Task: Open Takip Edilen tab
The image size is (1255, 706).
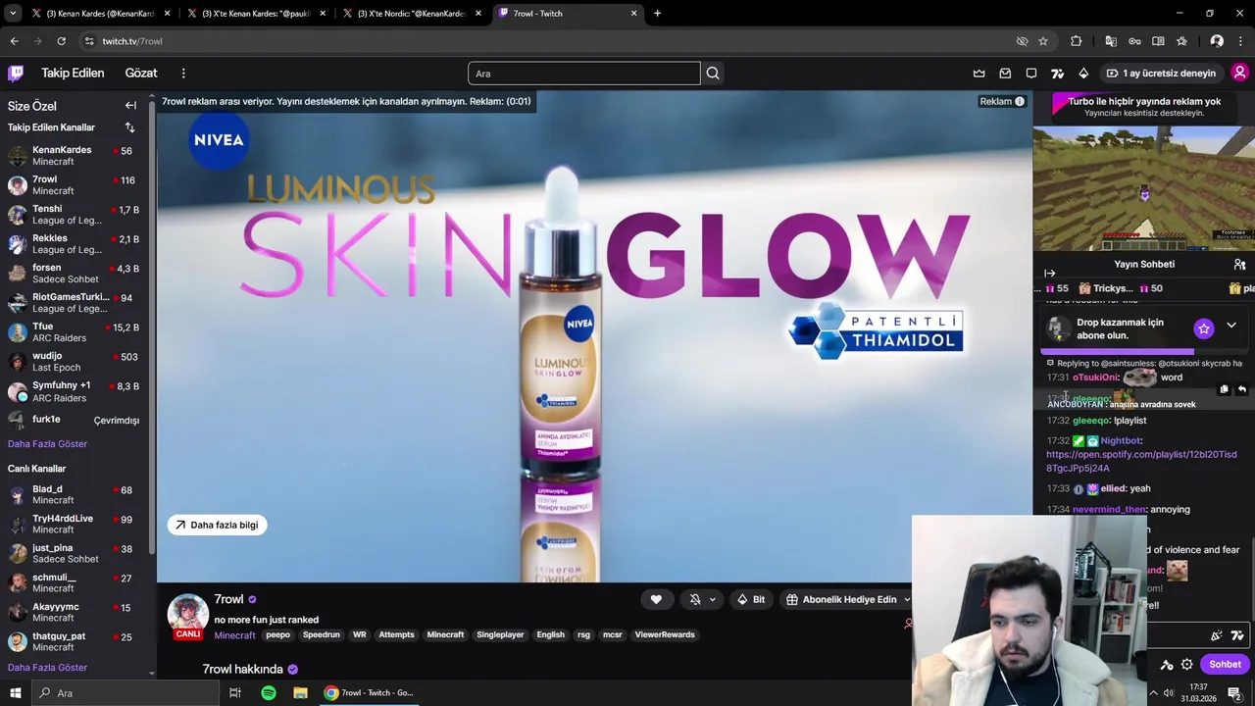Action: pos(73,73)
